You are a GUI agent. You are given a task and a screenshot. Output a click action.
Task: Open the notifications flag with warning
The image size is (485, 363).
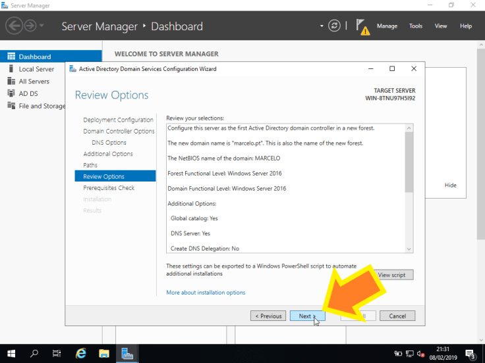[x=362, y=26]
